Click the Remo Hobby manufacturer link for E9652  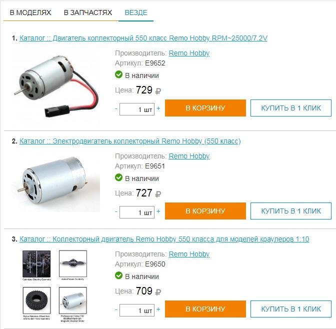(x=189, y=53)
